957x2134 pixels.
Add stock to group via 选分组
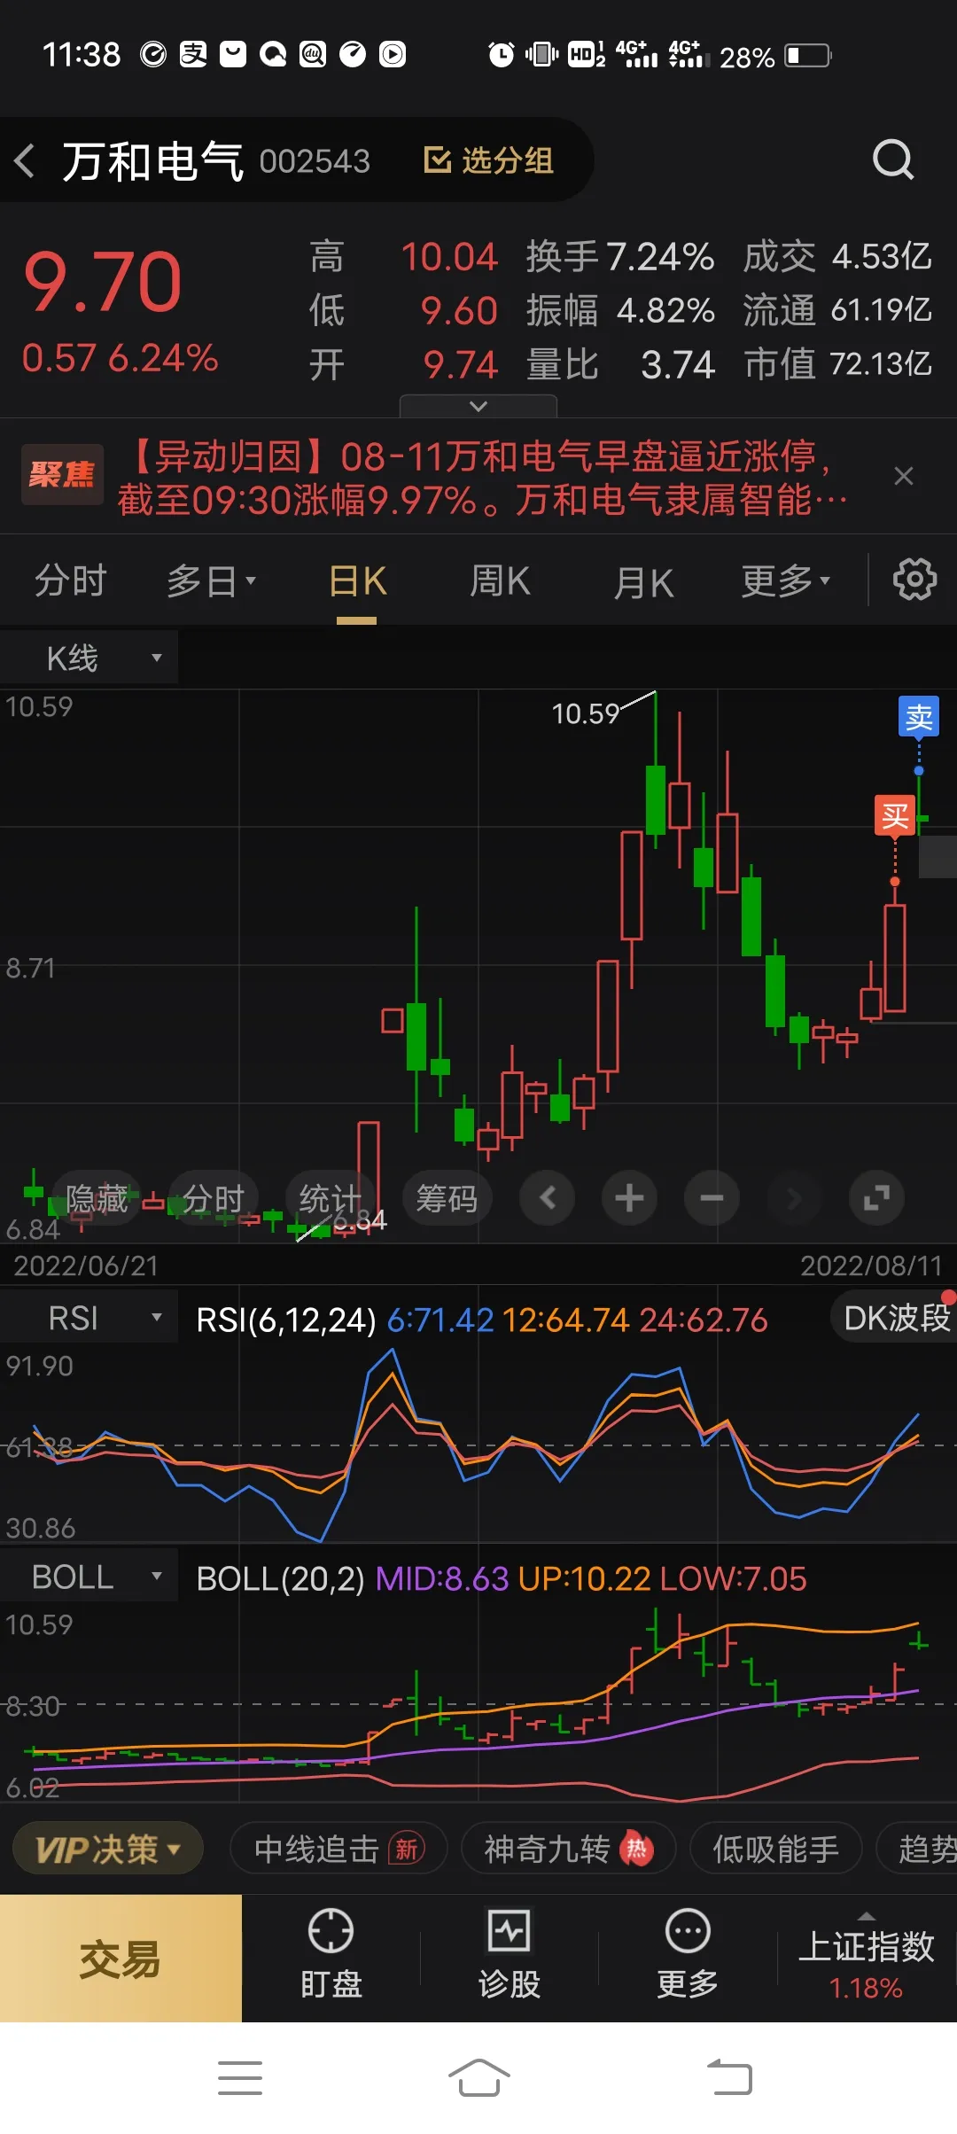(x=488, y=160)
